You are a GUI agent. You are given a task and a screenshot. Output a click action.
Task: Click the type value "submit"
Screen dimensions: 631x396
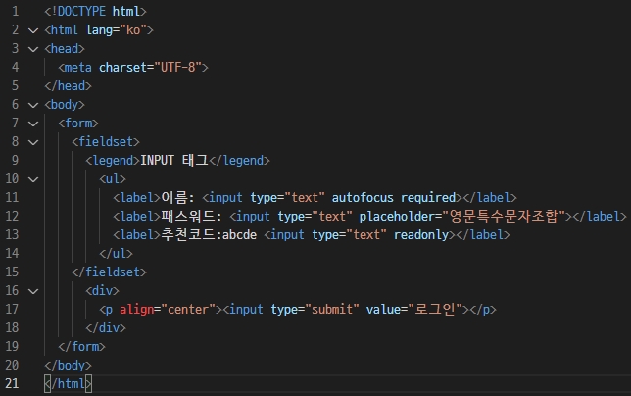point(332,309)
